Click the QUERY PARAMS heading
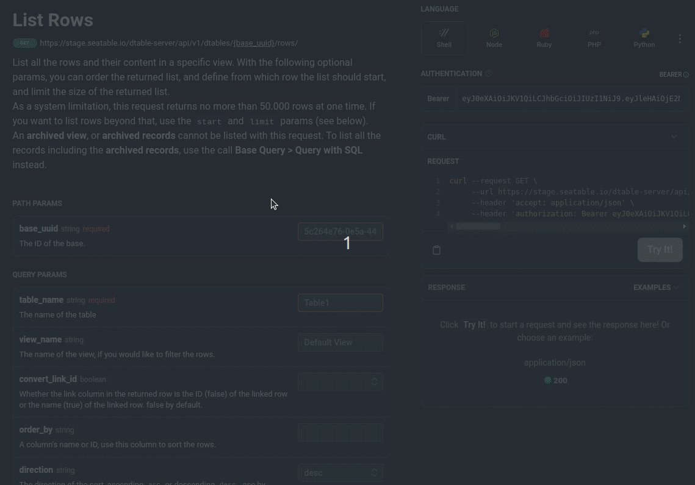This screenshot has height=485, width=695. [x=40, y=275]
